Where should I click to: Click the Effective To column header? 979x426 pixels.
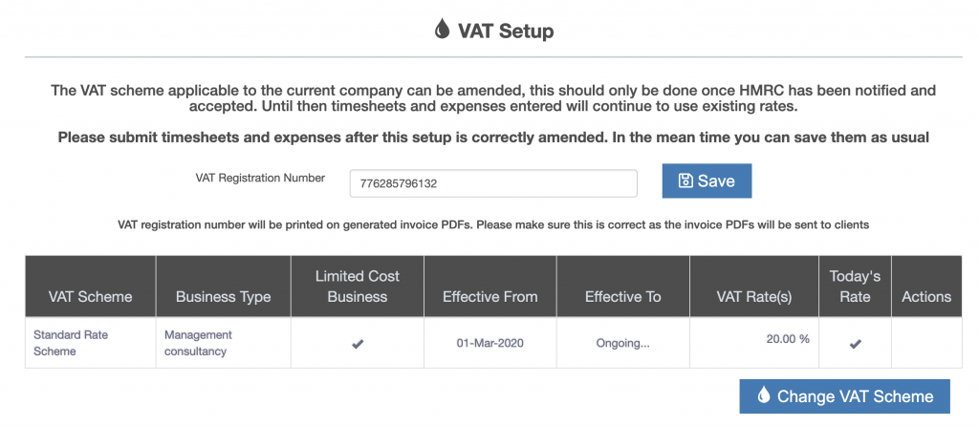(622, 296)
